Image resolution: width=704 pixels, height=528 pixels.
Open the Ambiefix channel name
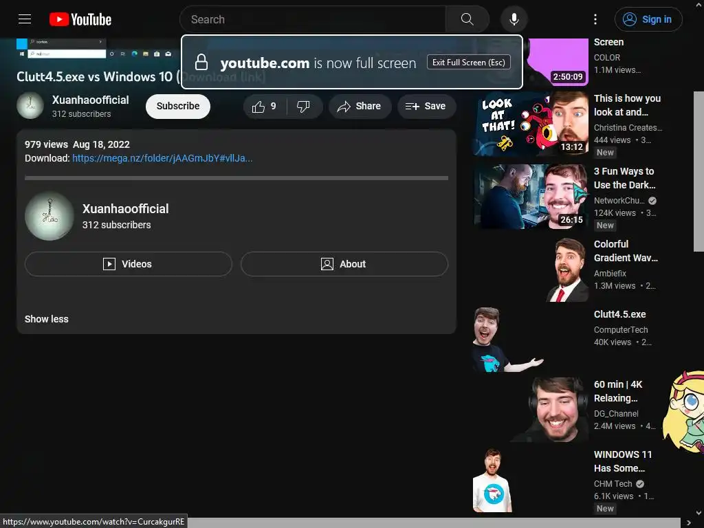[x=610, y=274]
